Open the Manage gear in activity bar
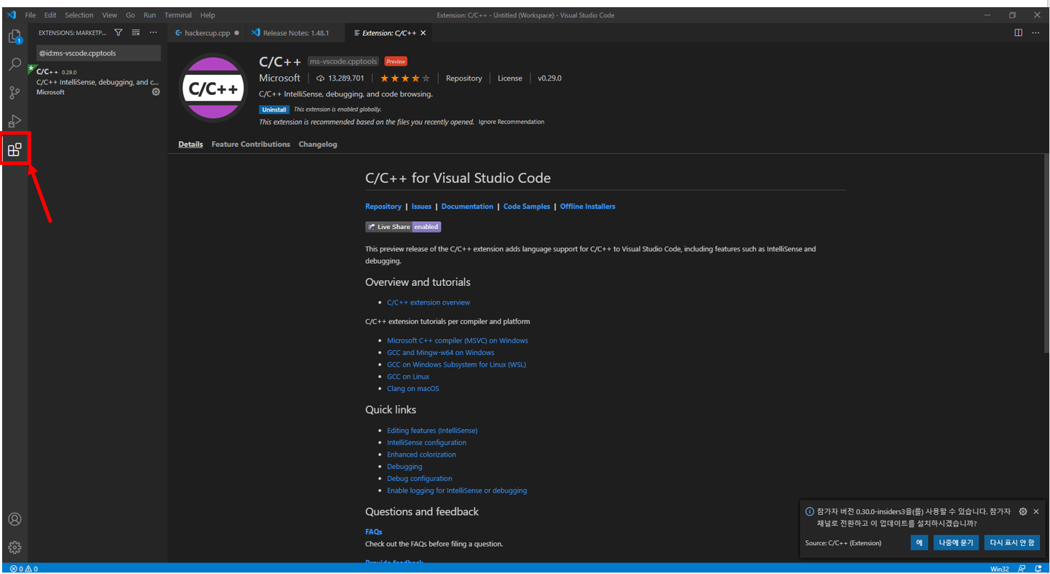Screen dimensions: 1050x574 point(14,547)
